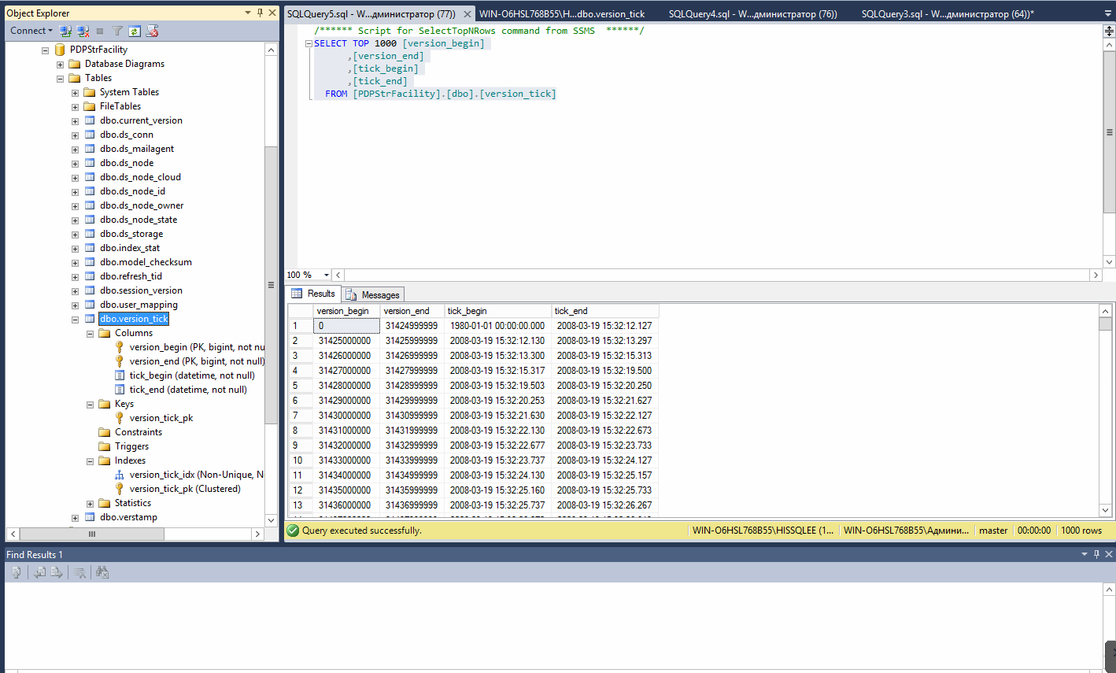This screenshot has height=673, width=1116.
Task: Select the dbo.user_mapping table
Action: [139, 305]
